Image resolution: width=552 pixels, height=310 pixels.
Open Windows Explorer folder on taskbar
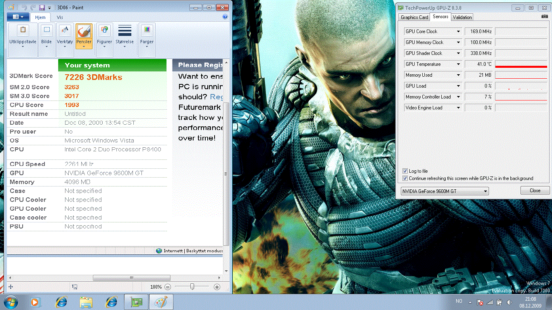point(86,302)
